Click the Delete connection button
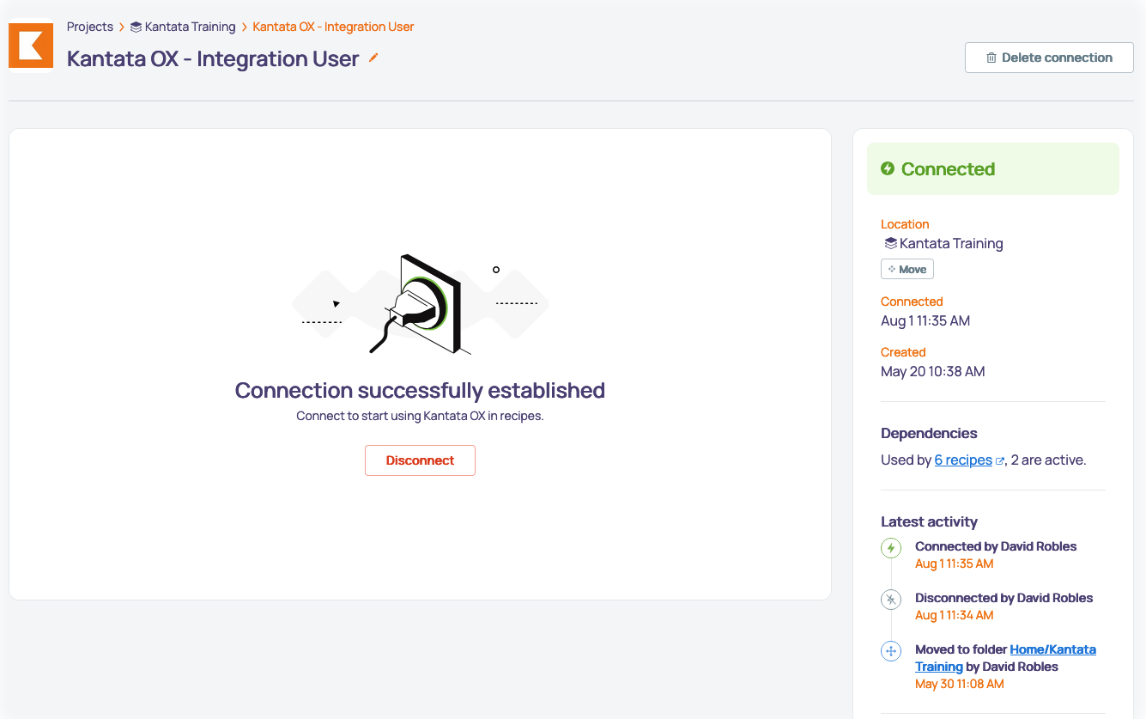 pyautogui.click(x=1049, y=58)
